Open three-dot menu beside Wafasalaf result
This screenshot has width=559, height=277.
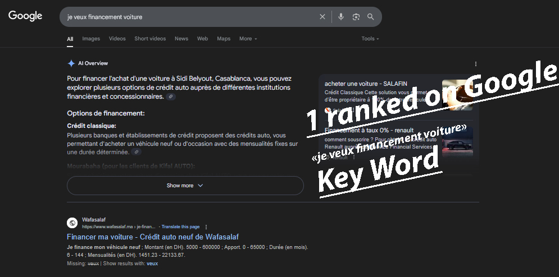(x=206, y=227)
